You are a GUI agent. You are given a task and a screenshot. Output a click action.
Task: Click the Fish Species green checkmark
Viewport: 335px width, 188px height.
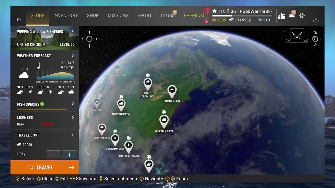pos(42,104)
